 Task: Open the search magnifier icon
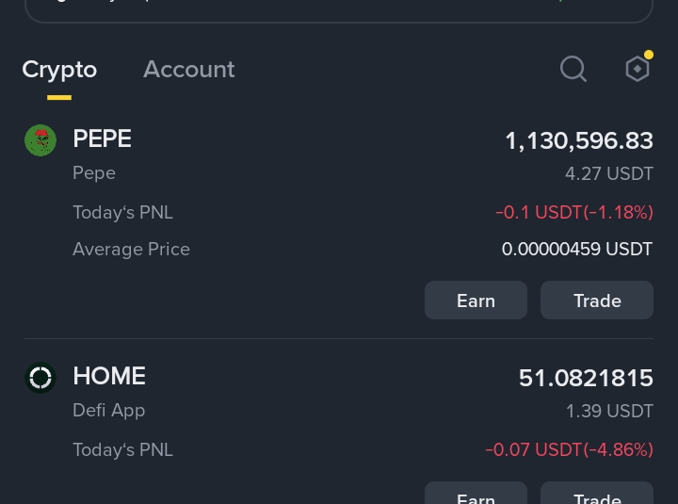coord(573,69)
